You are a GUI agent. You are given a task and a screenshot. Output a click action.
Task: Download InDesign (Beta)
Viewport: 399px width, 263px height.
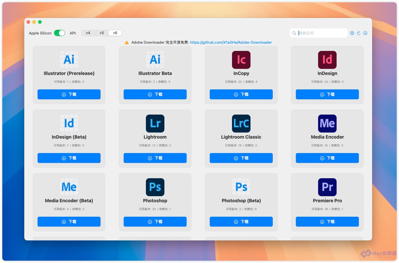click(x=69, y=158)
